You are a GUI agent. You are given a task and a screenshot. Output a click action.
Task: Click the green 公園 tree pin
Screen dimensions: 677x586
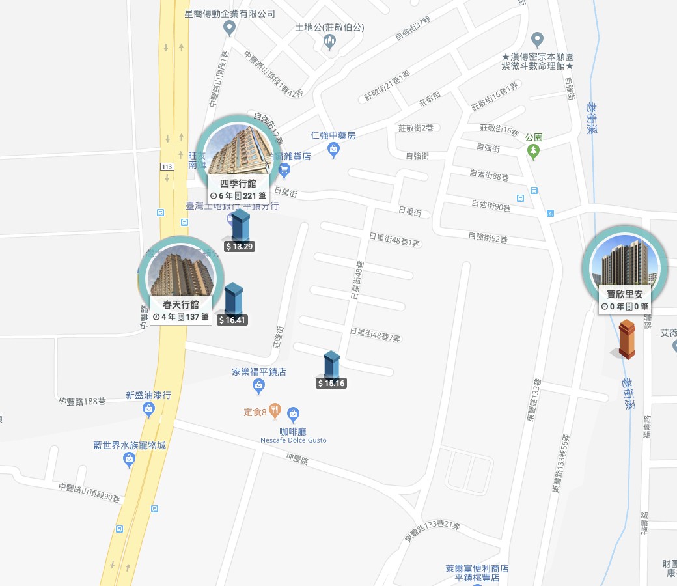(534, 152)
